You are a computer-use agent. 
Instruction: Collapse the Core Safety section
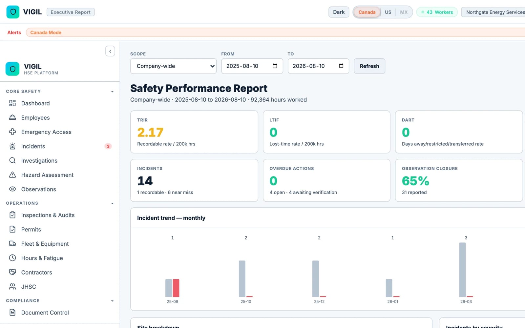click(x=112, y=92)
